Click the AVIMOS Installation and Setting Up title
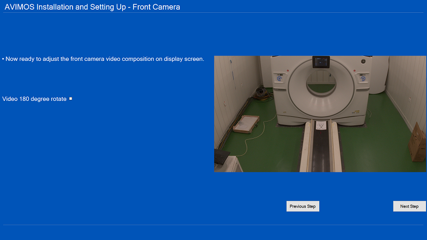 coord(92,7)
